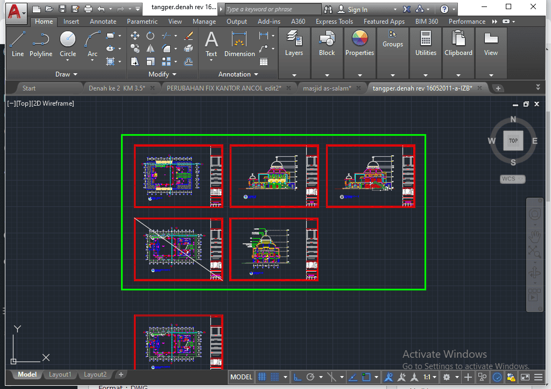Pick the Circle tool in Draw panel
The width and height of the screenshot is (551, 389).
(x=68, y=44)
